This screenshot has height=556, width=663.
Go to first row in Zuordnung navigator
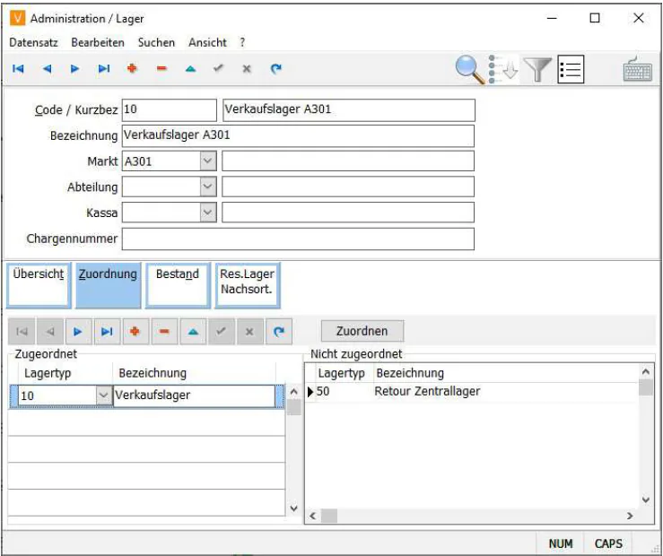coord(22,332)
